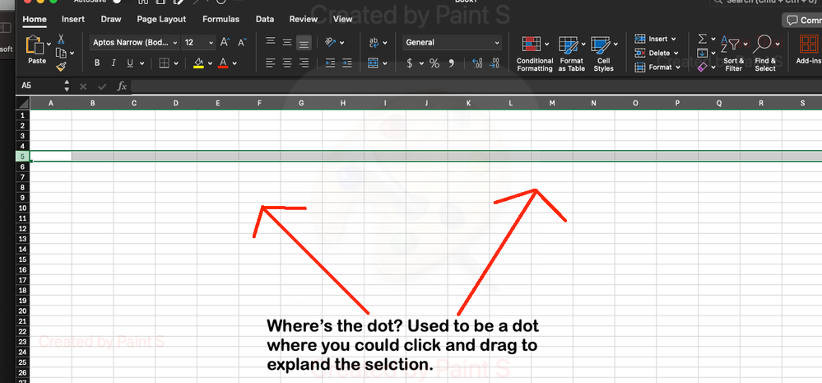Toggle Bold formatting

97,63
